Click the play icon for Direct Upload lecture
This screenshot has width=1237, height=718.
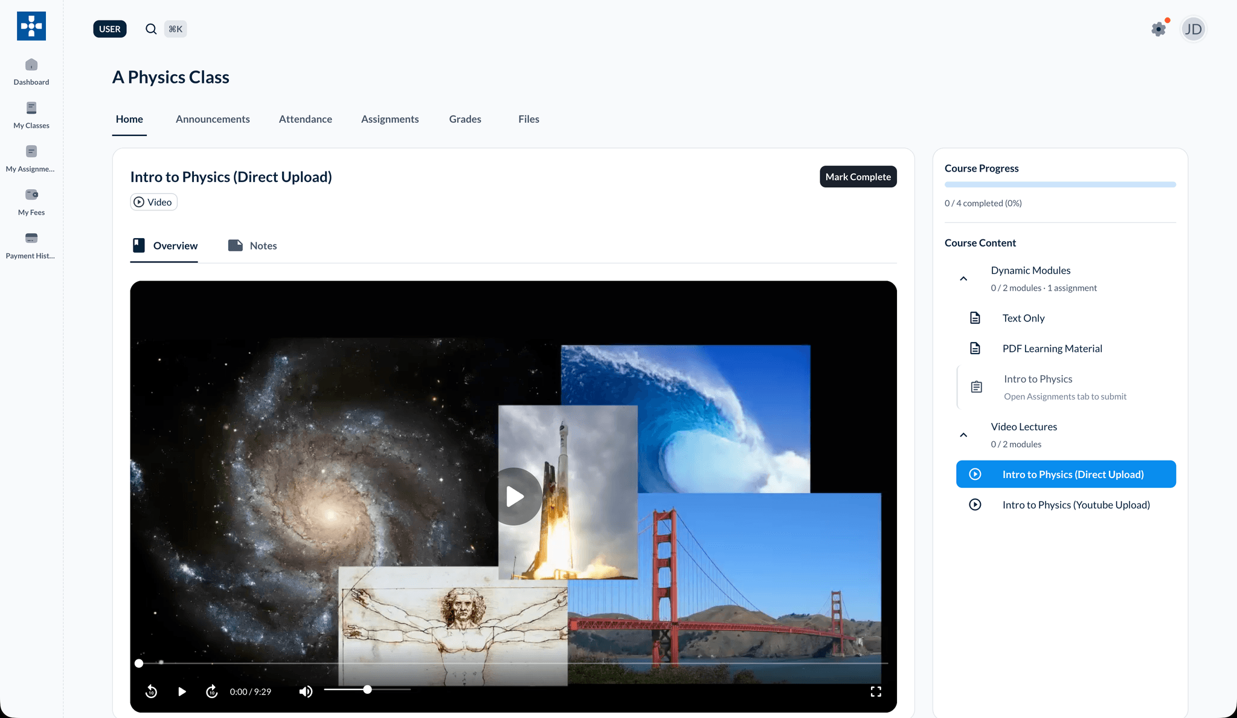pyautogui.click(x=975, y=474)
